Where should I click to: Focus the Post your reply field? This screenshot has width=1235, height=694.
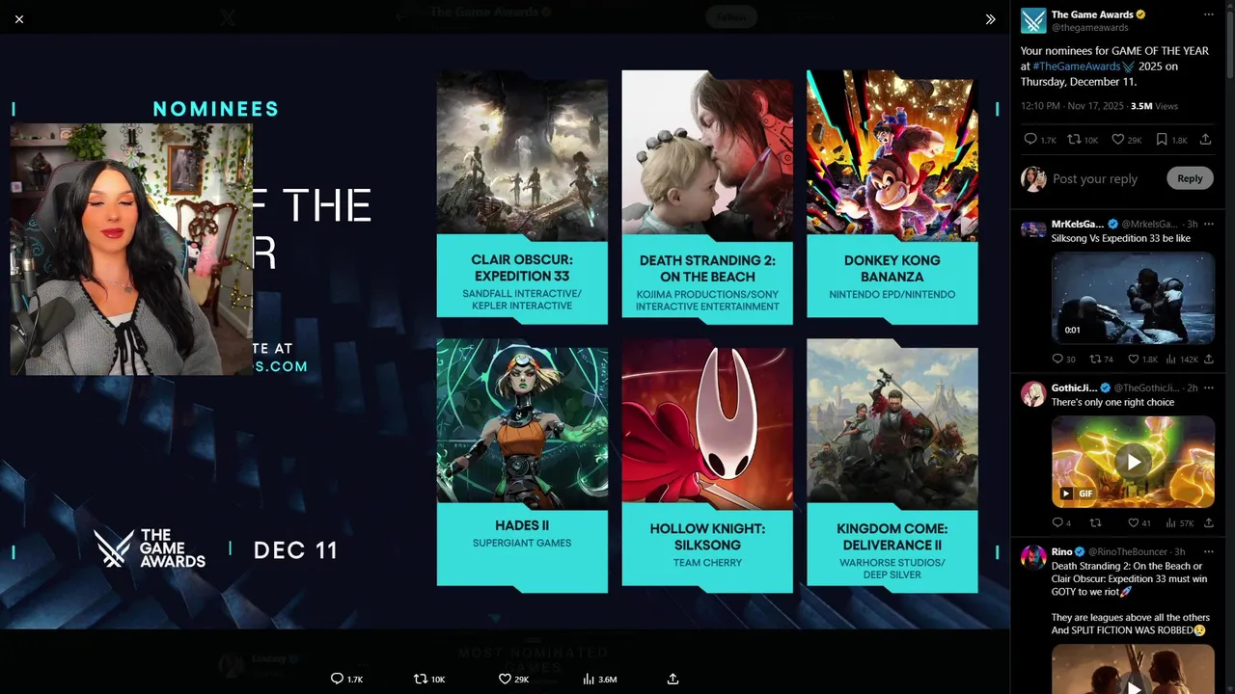point(1106,179)
